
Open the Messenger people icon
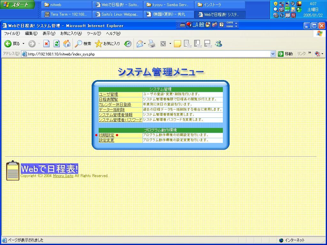click(x=219, y=44)
